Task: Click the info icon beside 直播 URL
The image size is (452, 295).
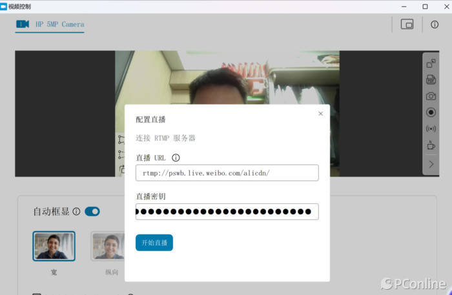Action: [176, 158]
